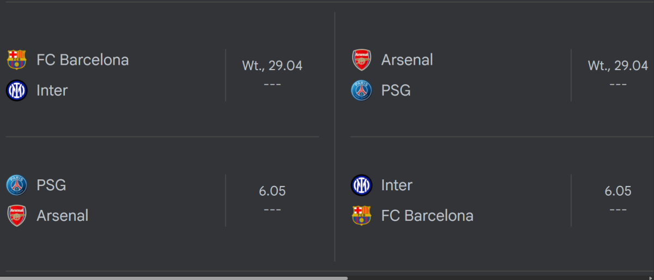Click FC Barcelona crest in the 29.04 match
This screenshot has height=280, width=654.
click(16, 59)
